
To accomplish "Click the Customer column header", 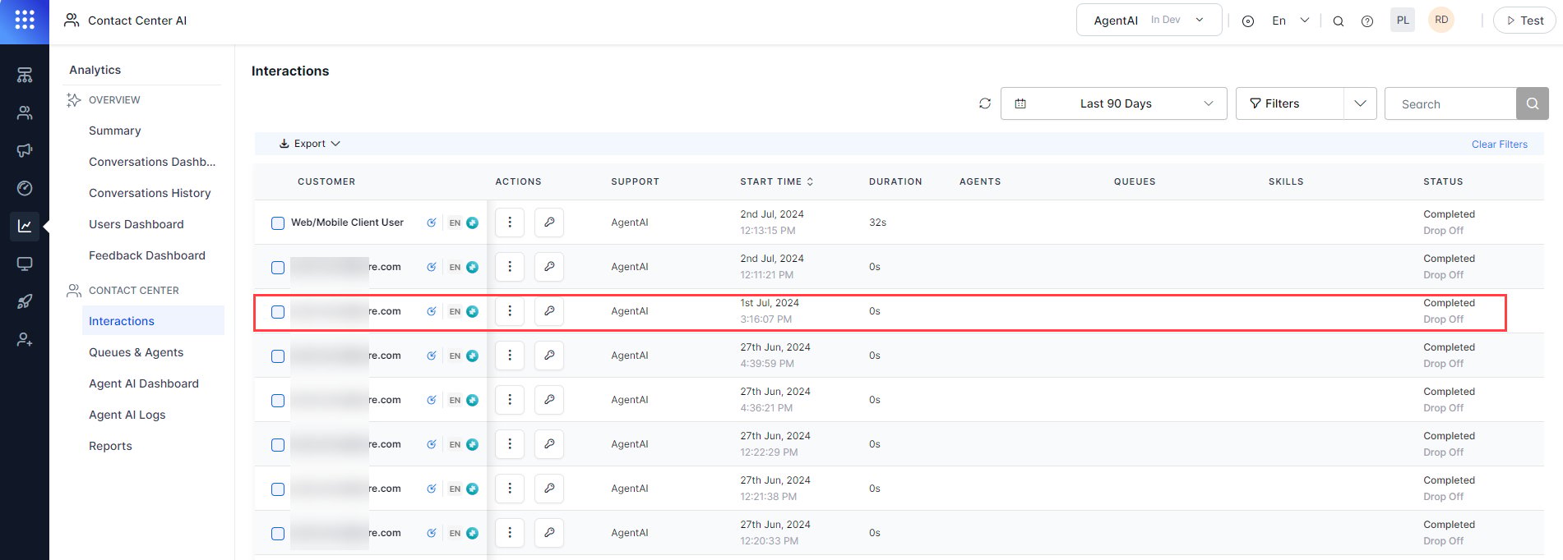I will (326, 181).
